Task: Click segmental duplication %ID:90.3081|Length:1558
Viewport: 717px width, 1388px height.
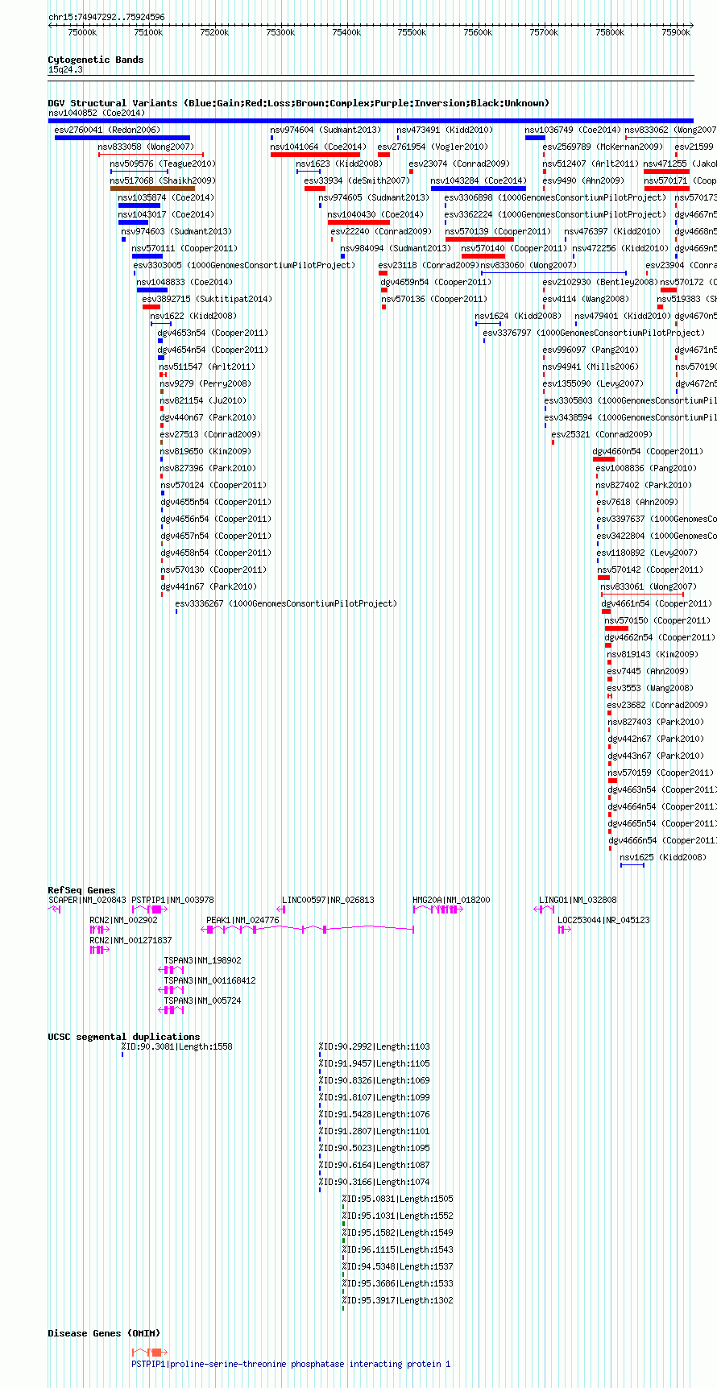Action: point(176,1046)
